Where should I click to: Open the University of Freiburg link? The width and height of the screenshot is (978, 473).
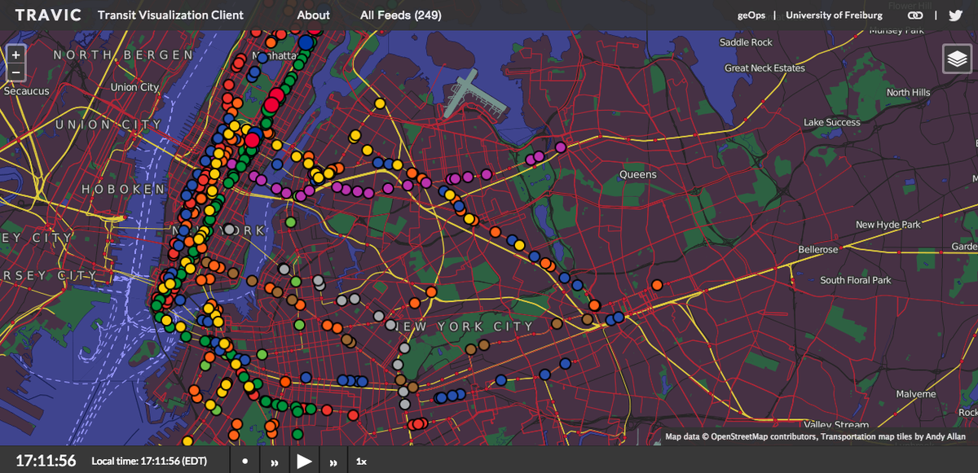pyautogui.click(x=834, y=15)
